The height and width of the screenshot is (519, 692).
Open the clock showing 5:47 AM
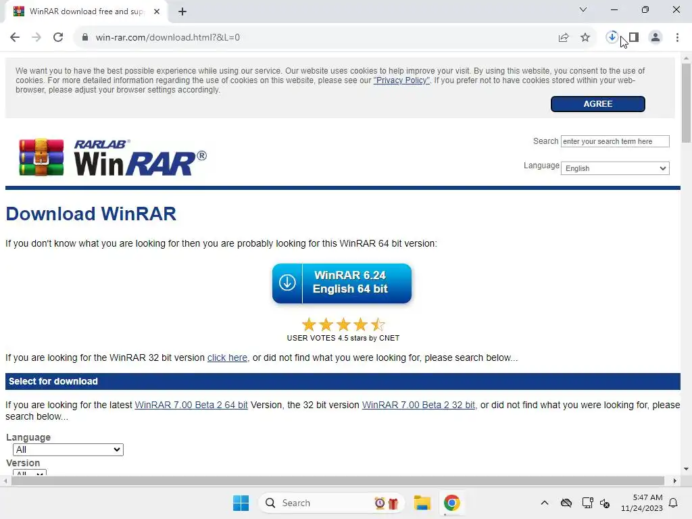(x=642, y=503)
